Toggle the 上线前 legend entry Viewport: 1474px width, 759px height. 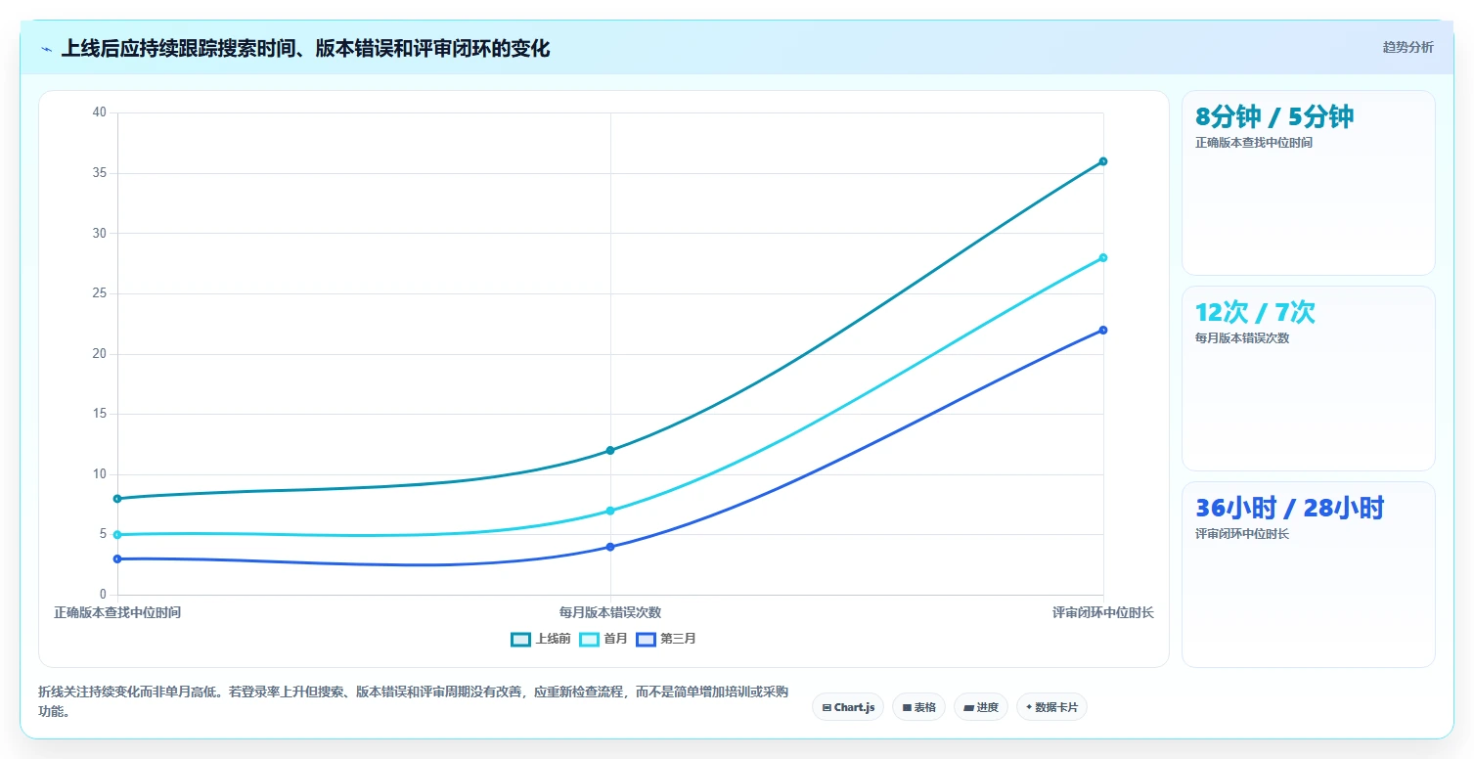point(540,639)
